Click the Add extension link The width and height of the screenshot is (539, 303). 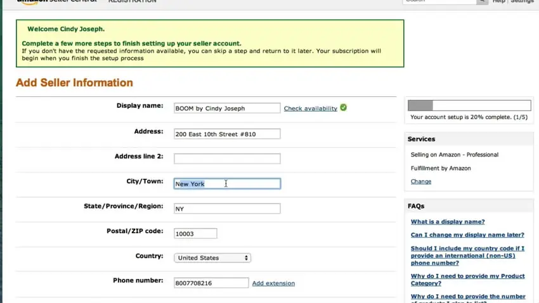(273, 283)
